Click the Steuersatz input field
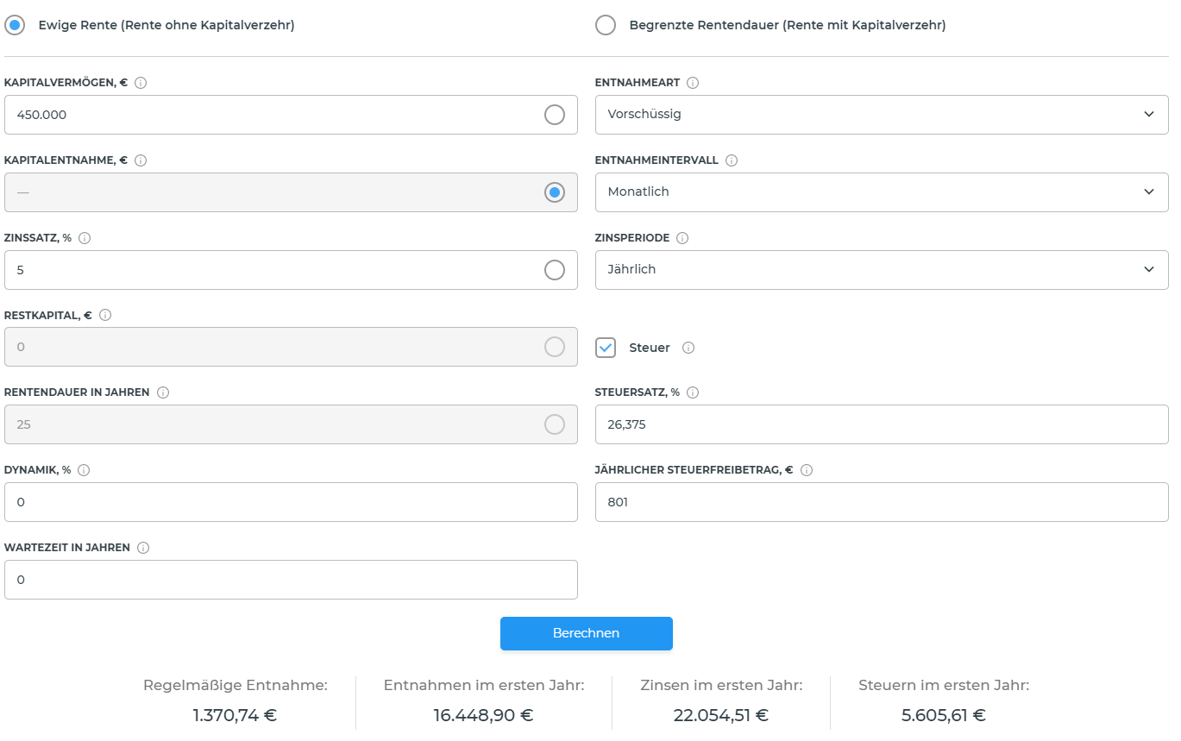The height and width of the screenshot is (741, 1181). pos(881,424)
